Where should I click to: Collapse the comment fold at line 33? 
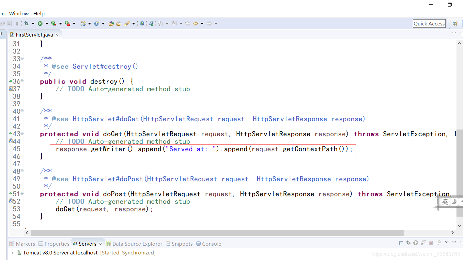coord(22,59)
